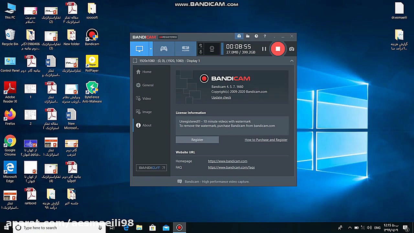The width and height of the screenshot is (414, 233).
Task: Toggle microphone recording in Bandicam
Action: click(201, 52)
